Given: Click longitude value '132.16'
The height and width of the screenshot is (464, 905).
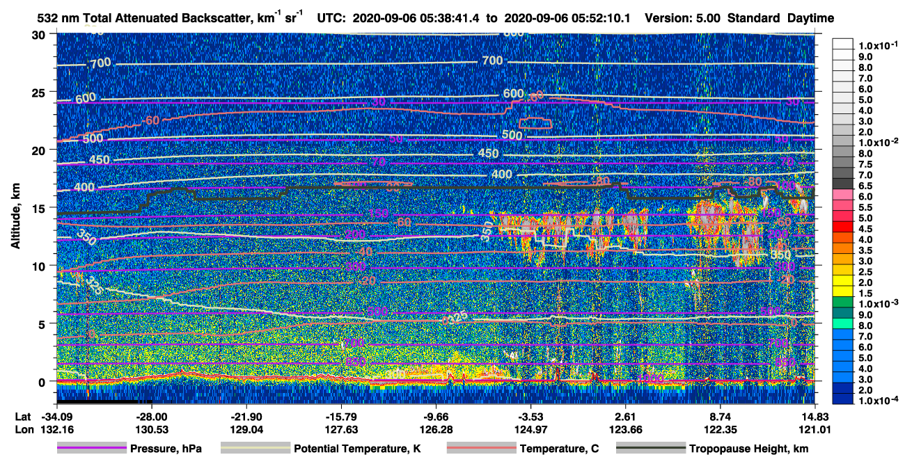Looking at the screenshot, I should (x=56, y=429).
